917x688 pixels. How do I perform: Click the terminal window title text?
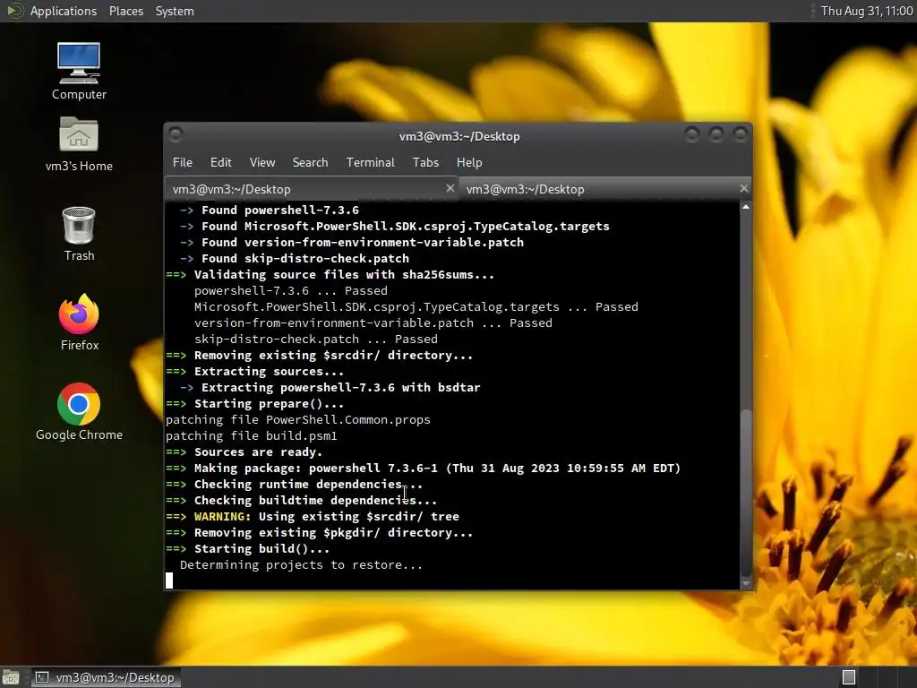click(459, 136)
